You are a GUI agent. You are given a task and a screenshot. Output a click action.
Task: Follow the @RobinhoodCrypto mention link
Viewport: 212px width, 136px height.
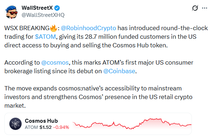point(89,28)
